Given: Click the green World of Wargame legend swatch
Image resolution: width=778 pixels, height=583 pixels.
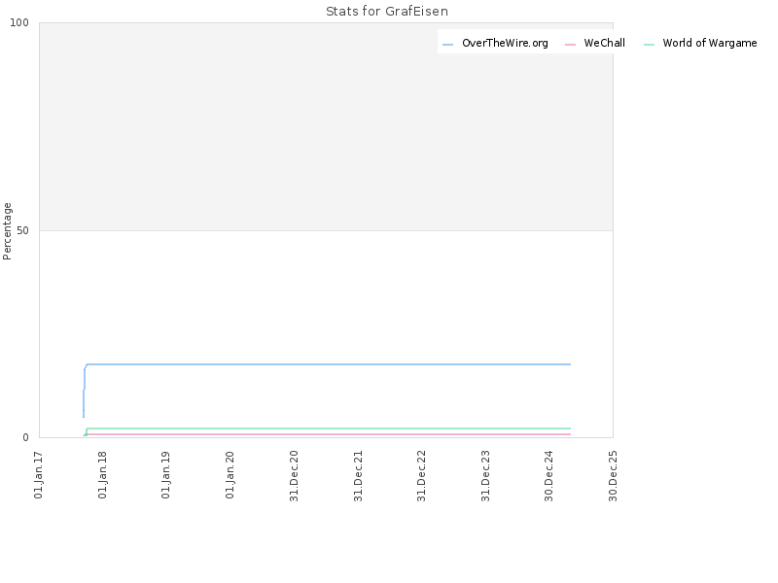Looking at the screenshot, I should pos(649,44).
